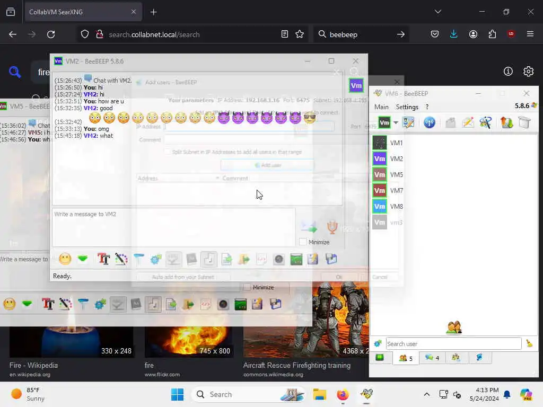Open Firefox list all tabs chevron
543x407 pixels.
click(x=437, y=12)
